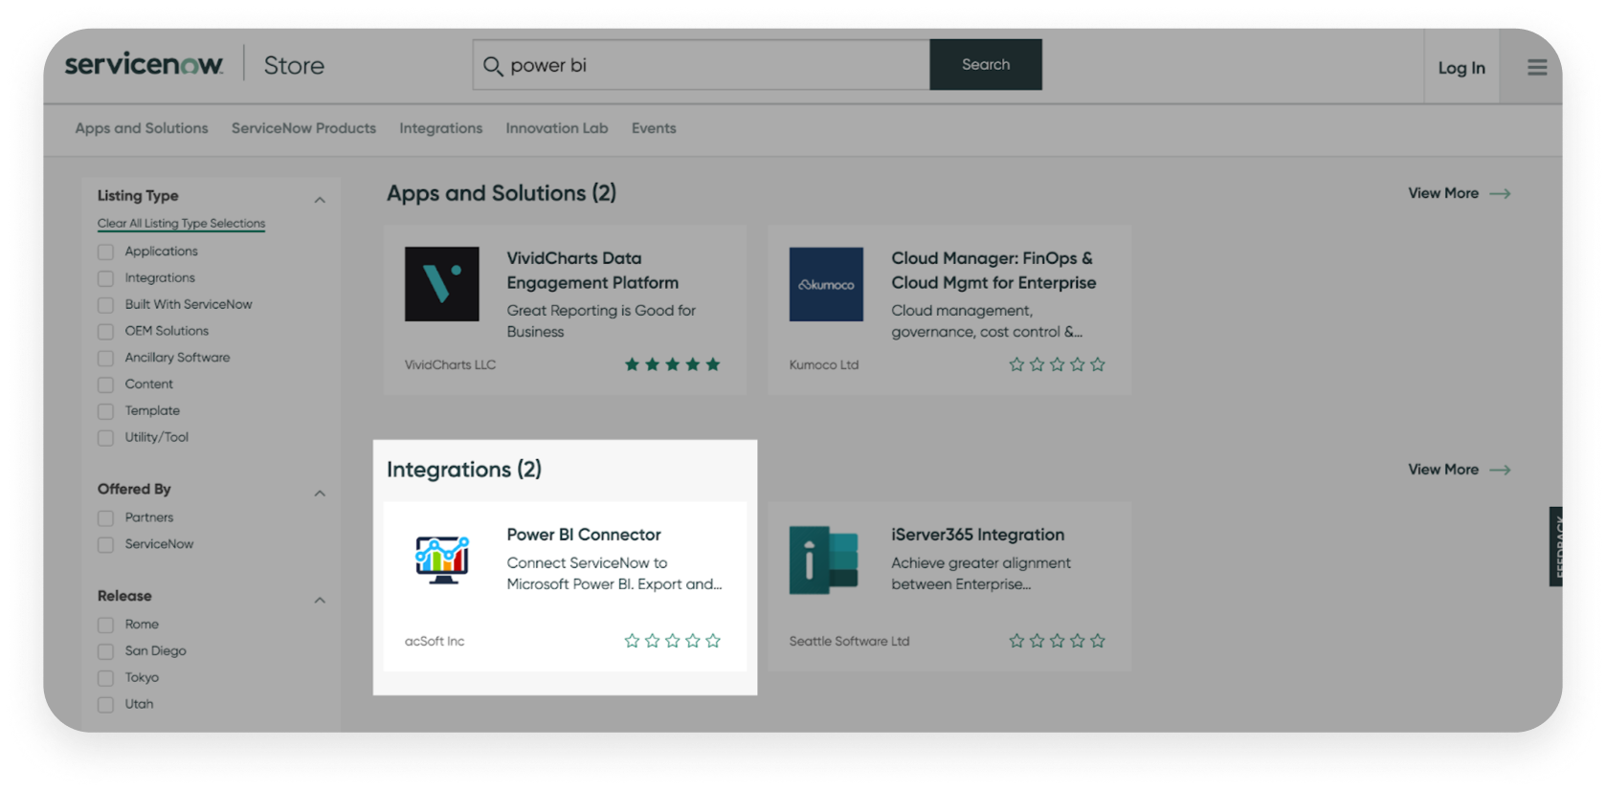1606x791 pixels.
Task: Open the Feedback side tab
Action: tap(1556, 546)
